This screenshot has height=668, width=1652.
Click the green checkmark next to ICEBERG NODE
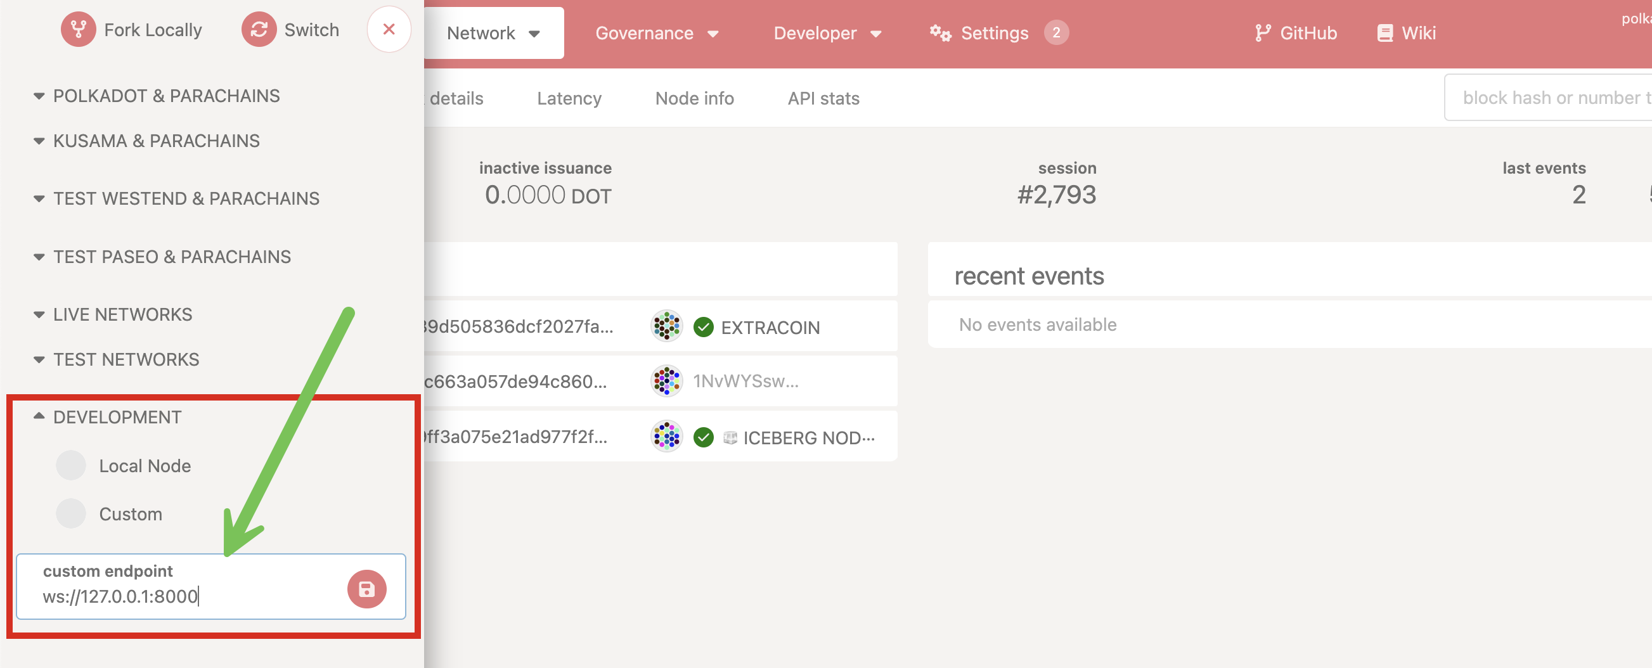click(x=704, y=437)
